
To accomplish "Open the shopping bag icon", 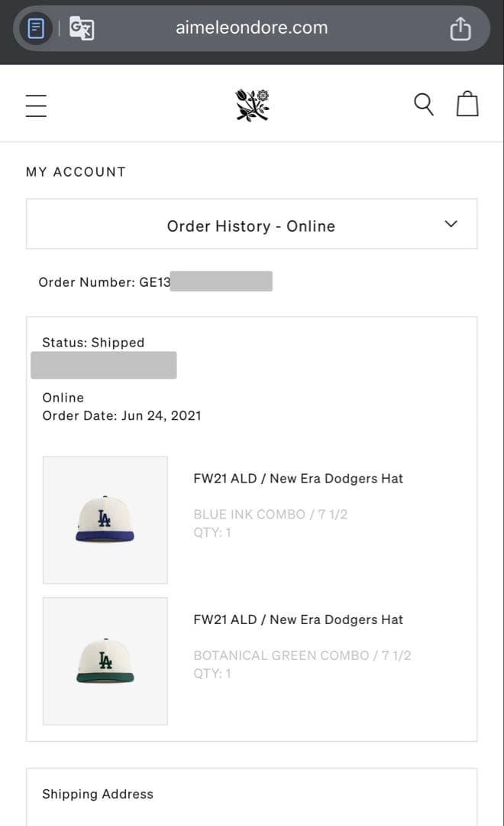I will (467, 103).
